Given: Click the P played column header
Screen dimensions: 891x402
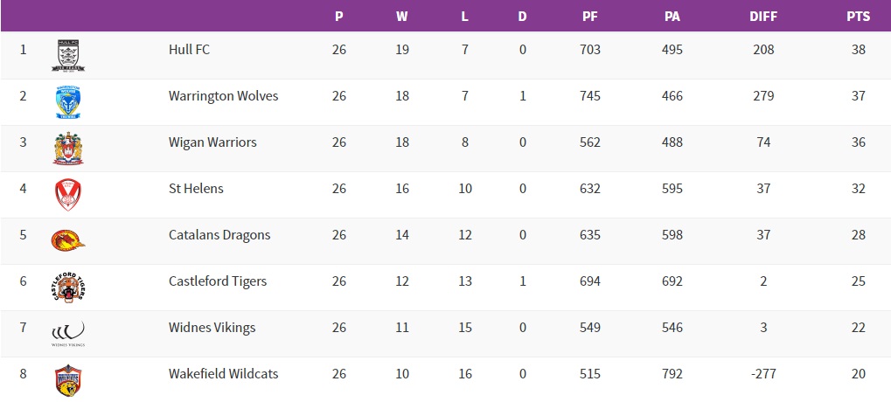Looking at the screenshot, I should coord(339,17).
